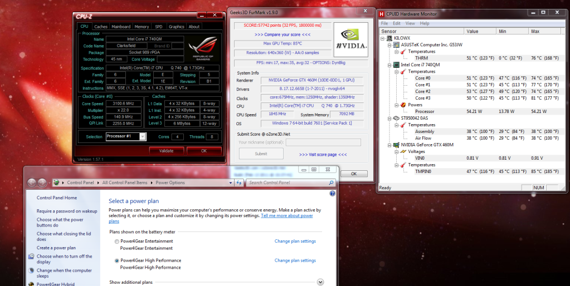Collapse the KILOWX root tree node
Screen dimensions: 570x286
coord(383,38)
